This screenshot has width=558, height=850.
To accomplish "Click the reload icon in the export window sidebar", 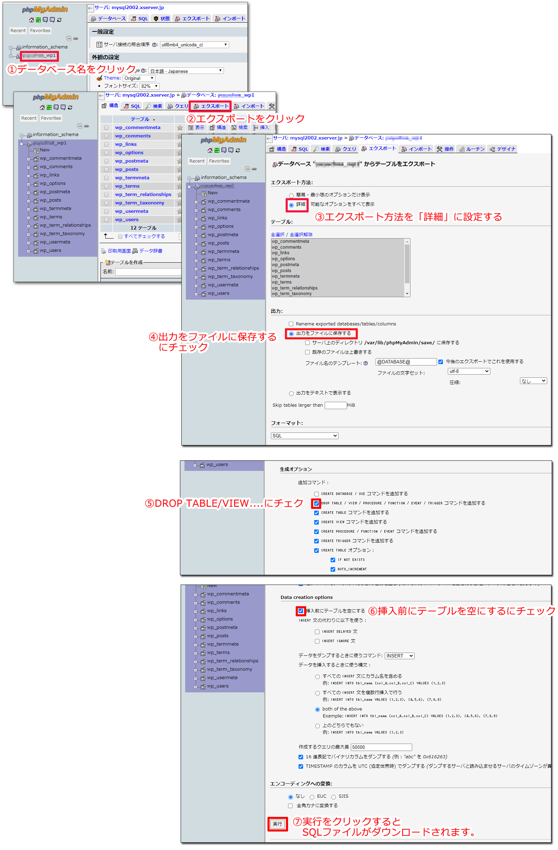I will pyautogui.click(x=238, y=150).
